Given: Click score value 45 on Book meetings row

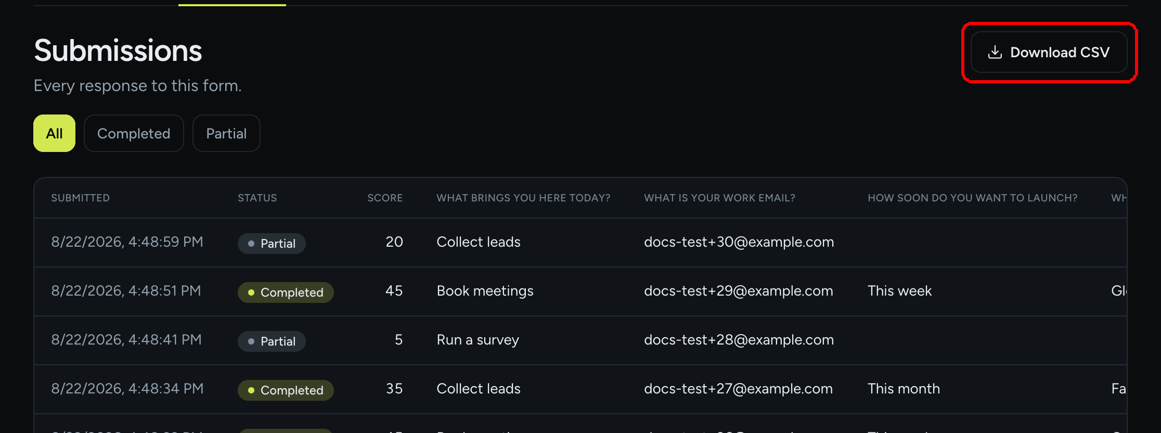Looking at the screenshot, I should point(394,291).
